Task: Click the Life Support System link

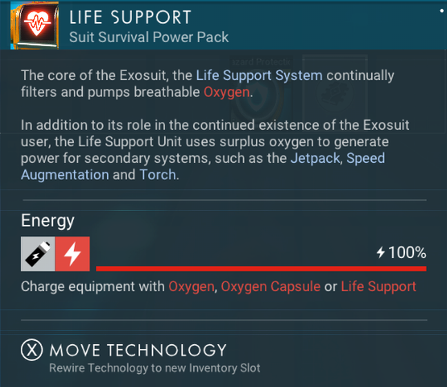Action: click(259, 75)
